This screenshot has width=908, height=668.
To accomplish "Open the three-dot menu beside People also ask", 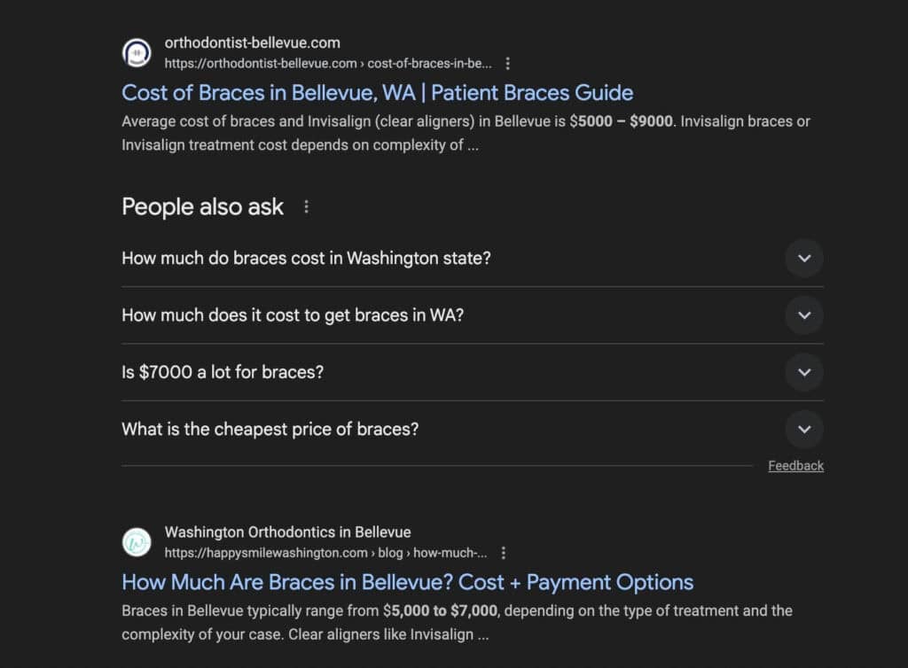I will point(306,206).
